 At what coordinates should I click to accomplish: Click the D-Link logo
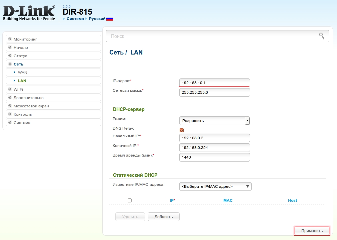[29, 13]
